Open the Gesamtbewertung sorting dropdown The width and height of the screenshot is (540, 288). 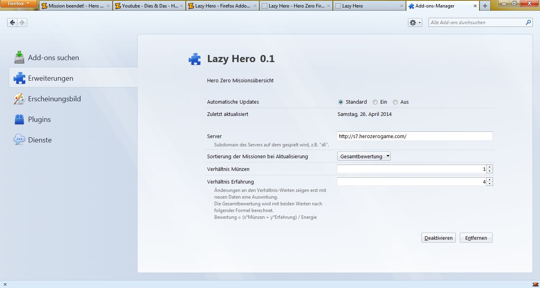(364, 156)
